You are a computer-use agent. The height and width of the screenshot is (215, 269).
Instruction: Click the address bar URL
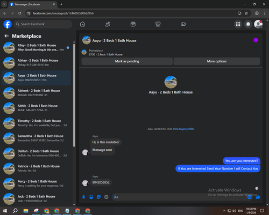(63, 13)
